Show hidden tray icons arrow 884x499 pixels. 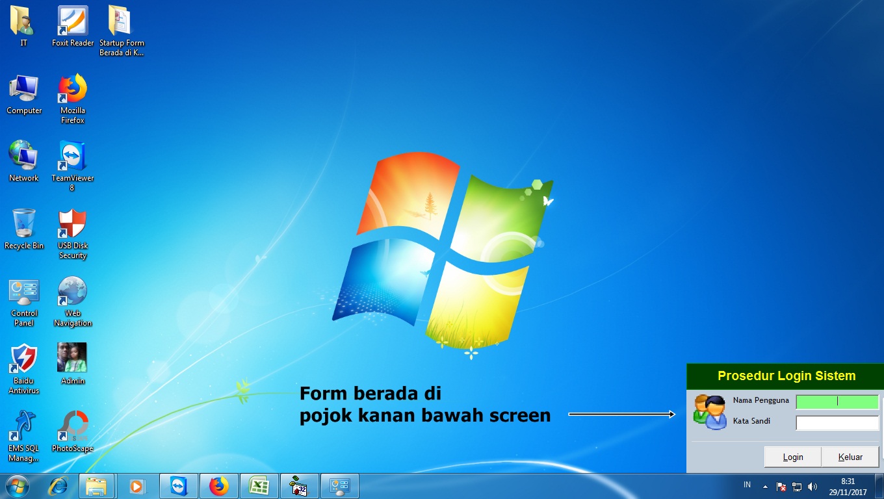[765, 487]
